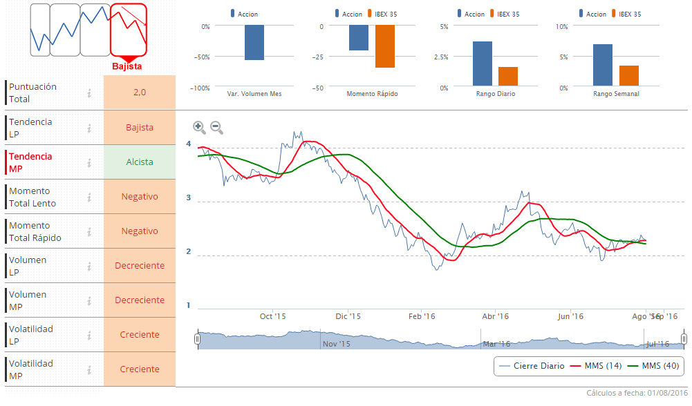The image size is (692, 406).
Task: Open info icon for Volumen LP
Action: 89,267
